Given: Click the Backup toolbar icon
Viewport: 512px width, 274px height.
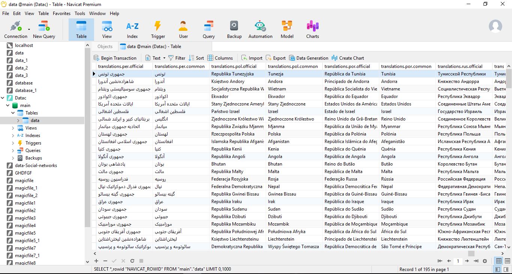Looking at the screenshot, I should 234,29.
